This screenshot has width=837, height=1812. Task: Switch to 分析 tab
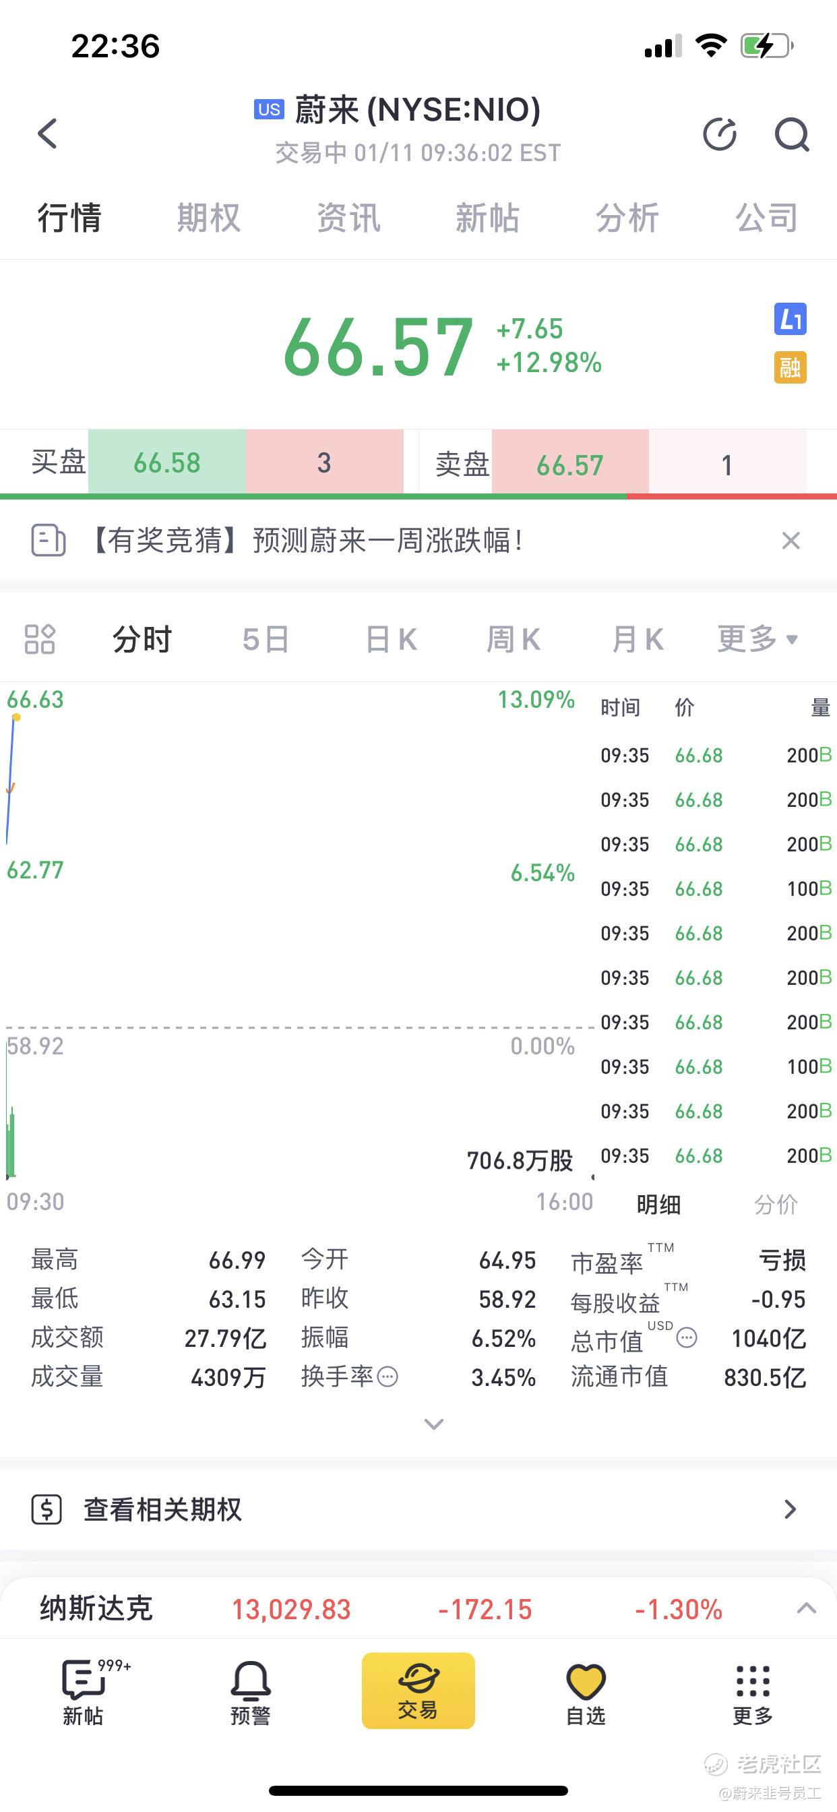pos(627,217)
